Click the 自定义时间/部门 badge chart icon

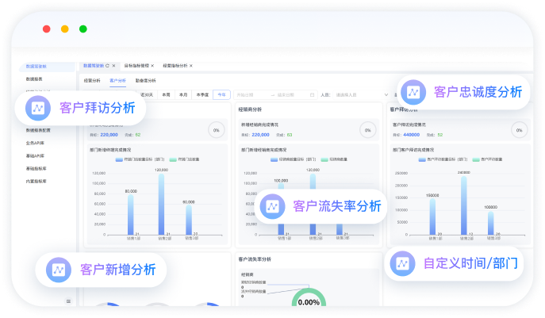click(401, 263)
